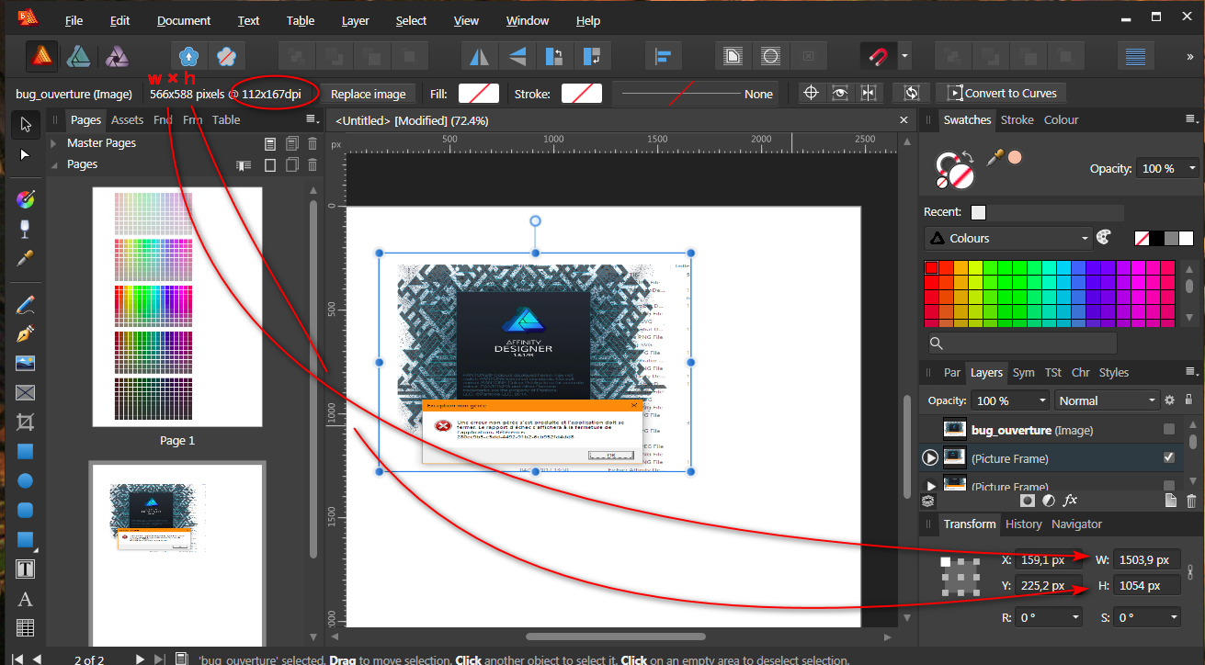Pick the Colour Picker tool in left toolbar
This screenshot has height=665, width=1205.
click(26, 258)
